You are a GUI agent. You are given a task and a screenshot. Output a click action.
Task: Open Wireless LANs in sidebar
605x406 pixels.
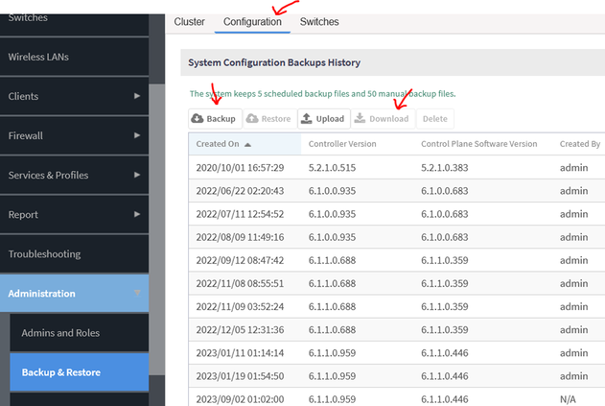pyautogui.click(x=38, y=57)
